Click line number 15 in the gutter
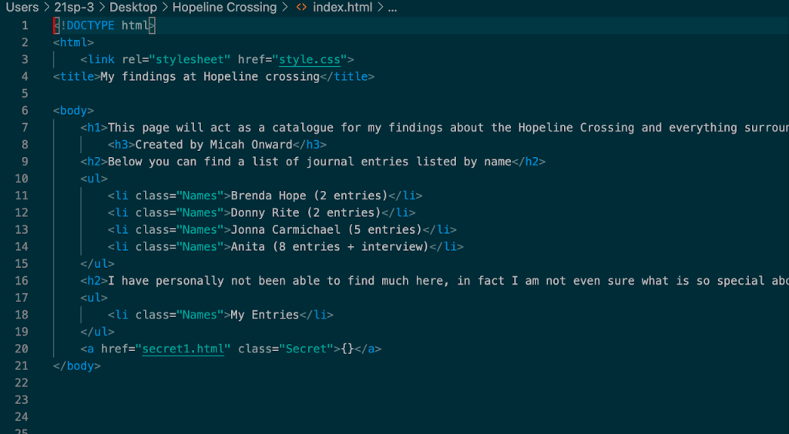789x434 pixels. click(x=22, y=264)
